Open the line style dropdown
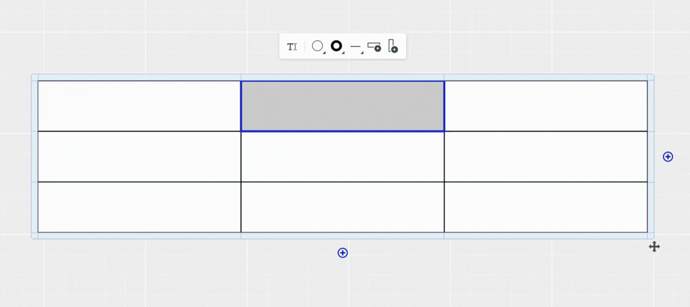 (356, 47)
